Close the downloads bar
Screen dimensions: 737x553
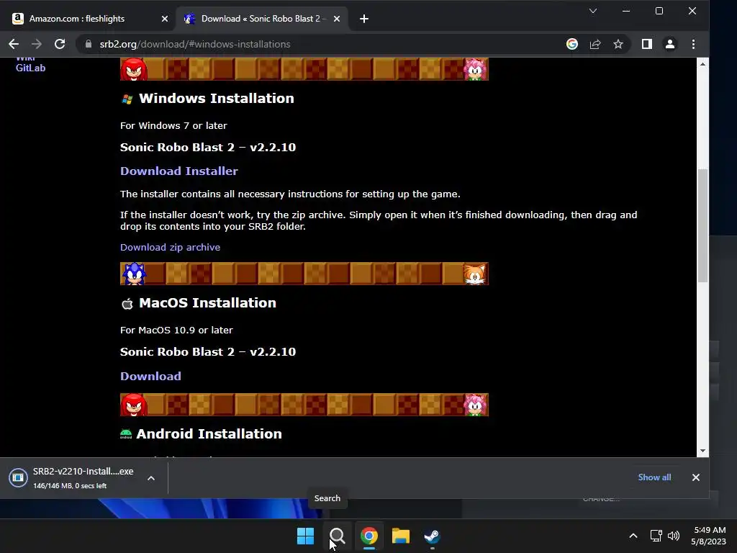tap(696, 477)
